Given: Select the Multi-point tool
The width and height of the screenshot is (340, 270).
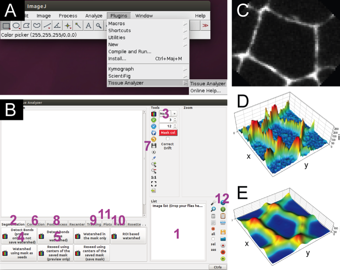Looking at the screenshot, I should pyautogui.click(x=67, y=26).
